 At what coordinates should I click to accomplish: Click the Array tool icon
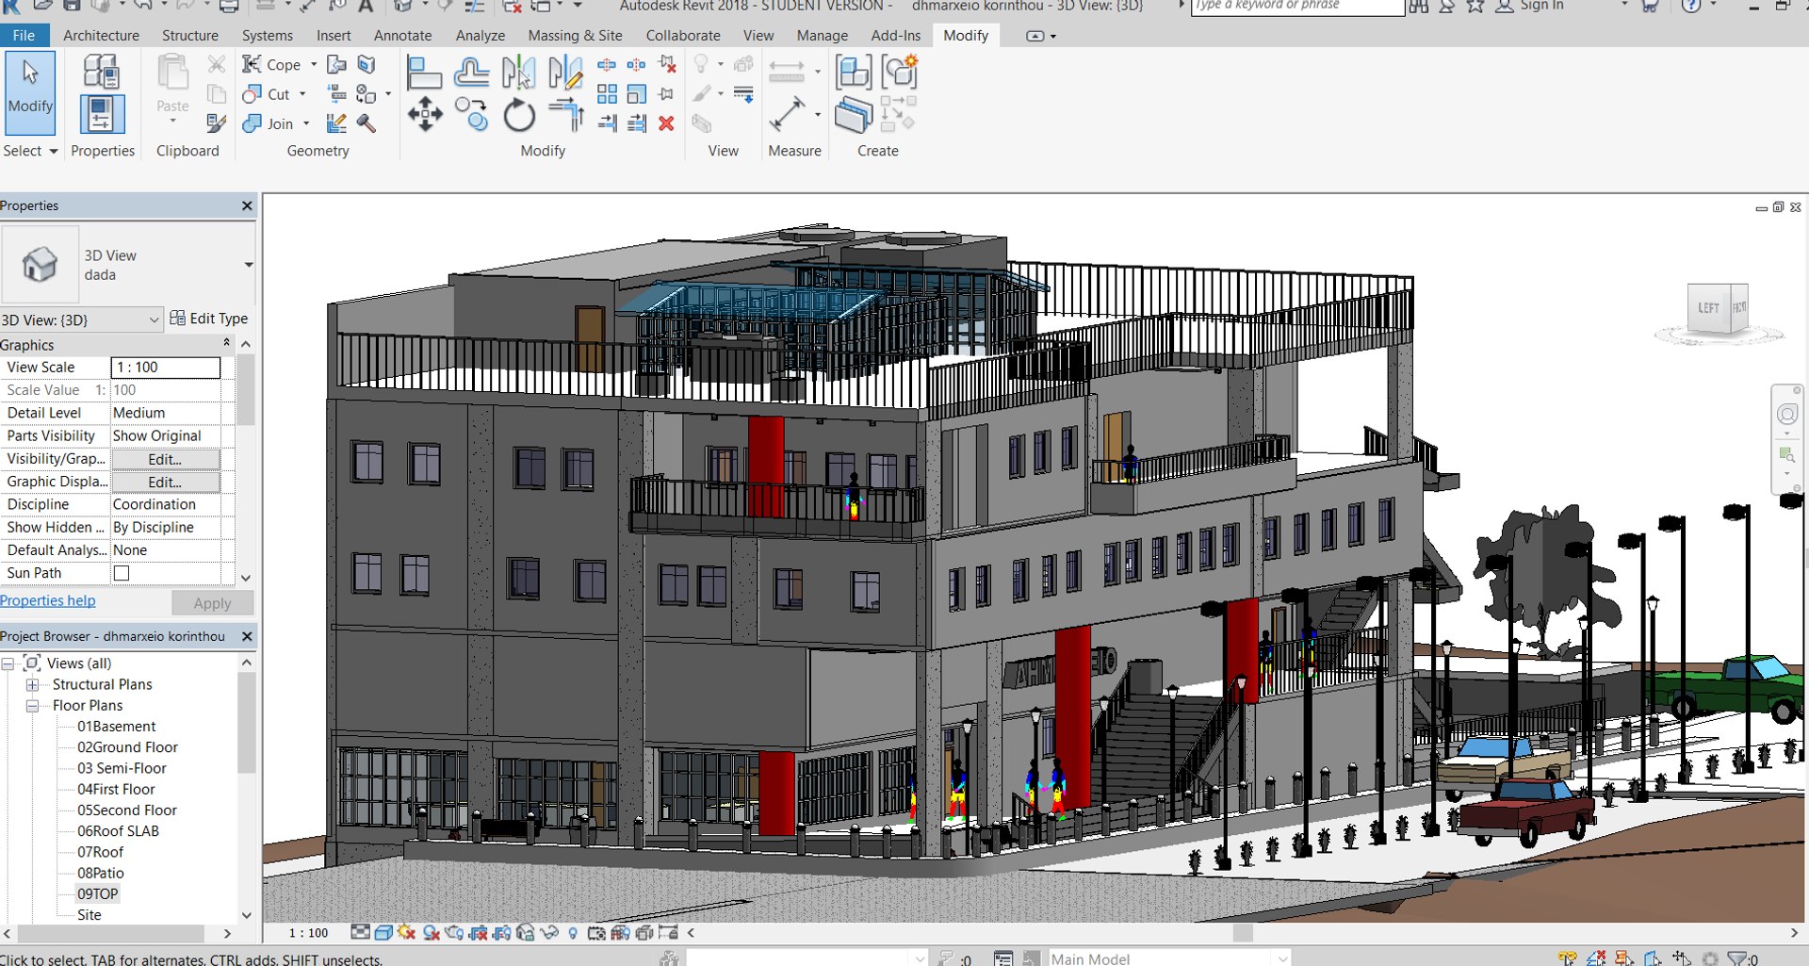608,94
